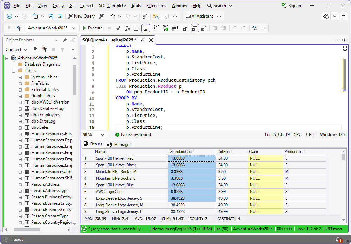Click the Save file icon
351x244 pixels.
click(x=51, y=16)
